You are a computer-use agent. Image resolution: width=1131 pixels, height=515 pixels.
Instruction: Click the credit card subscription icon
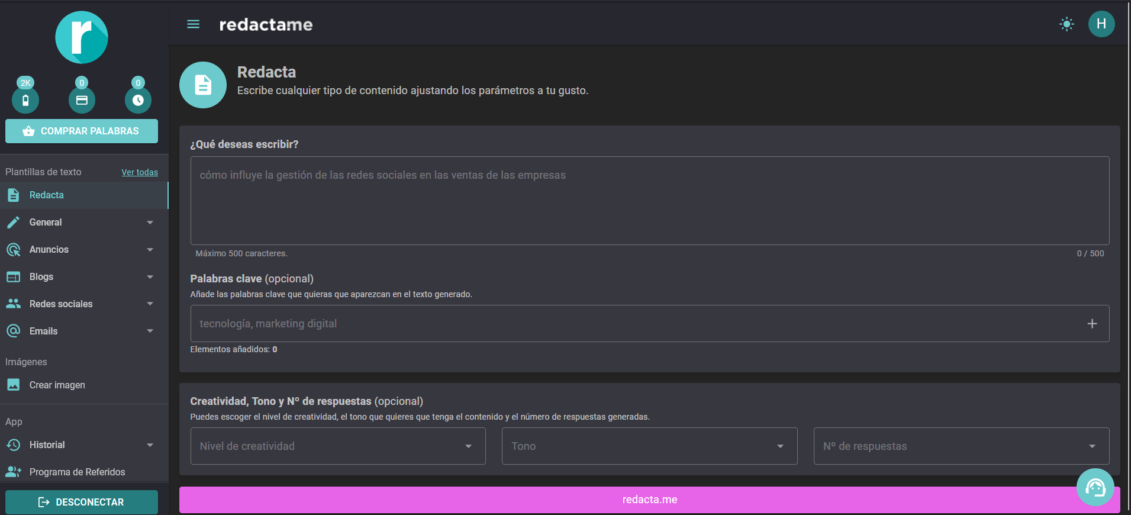82,100
